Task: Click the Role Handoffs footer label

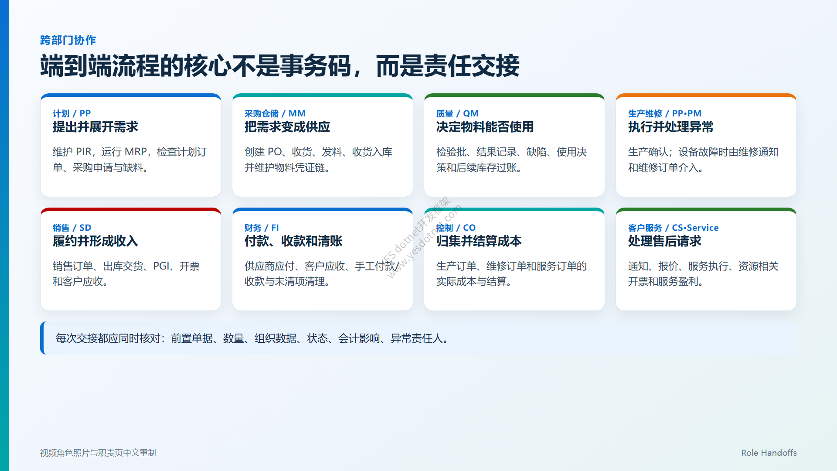Action: [769, 453]
